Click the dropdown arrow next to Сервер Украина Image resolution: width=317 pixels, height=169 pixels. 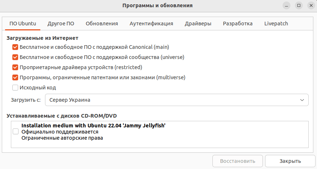tap(302, 100)
